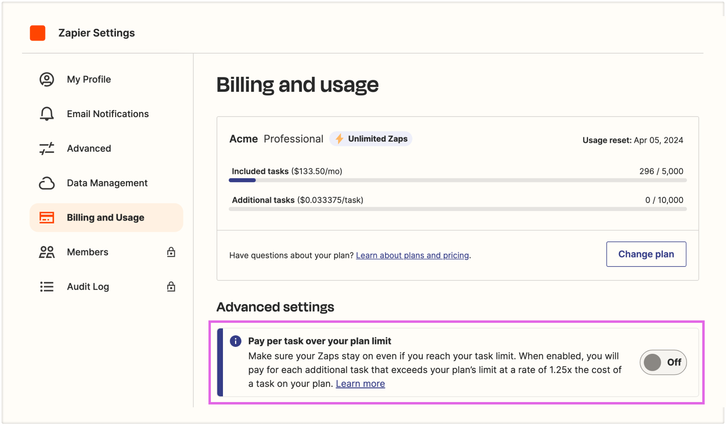Click the Billing and usage page heading
This screenshot has height=425, width=726.
(x=297, y=85)
